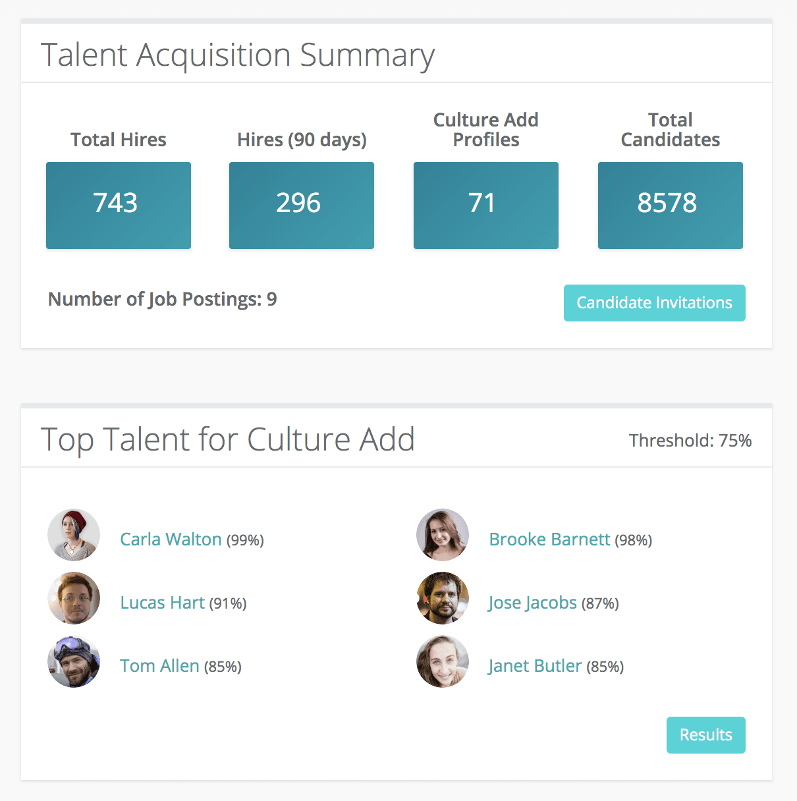Image resolution: width=797 pixels, height=801 pixels.
Task: Select the Total Hires stat tile
Action: pyautogui.click(x=118, y=205)
